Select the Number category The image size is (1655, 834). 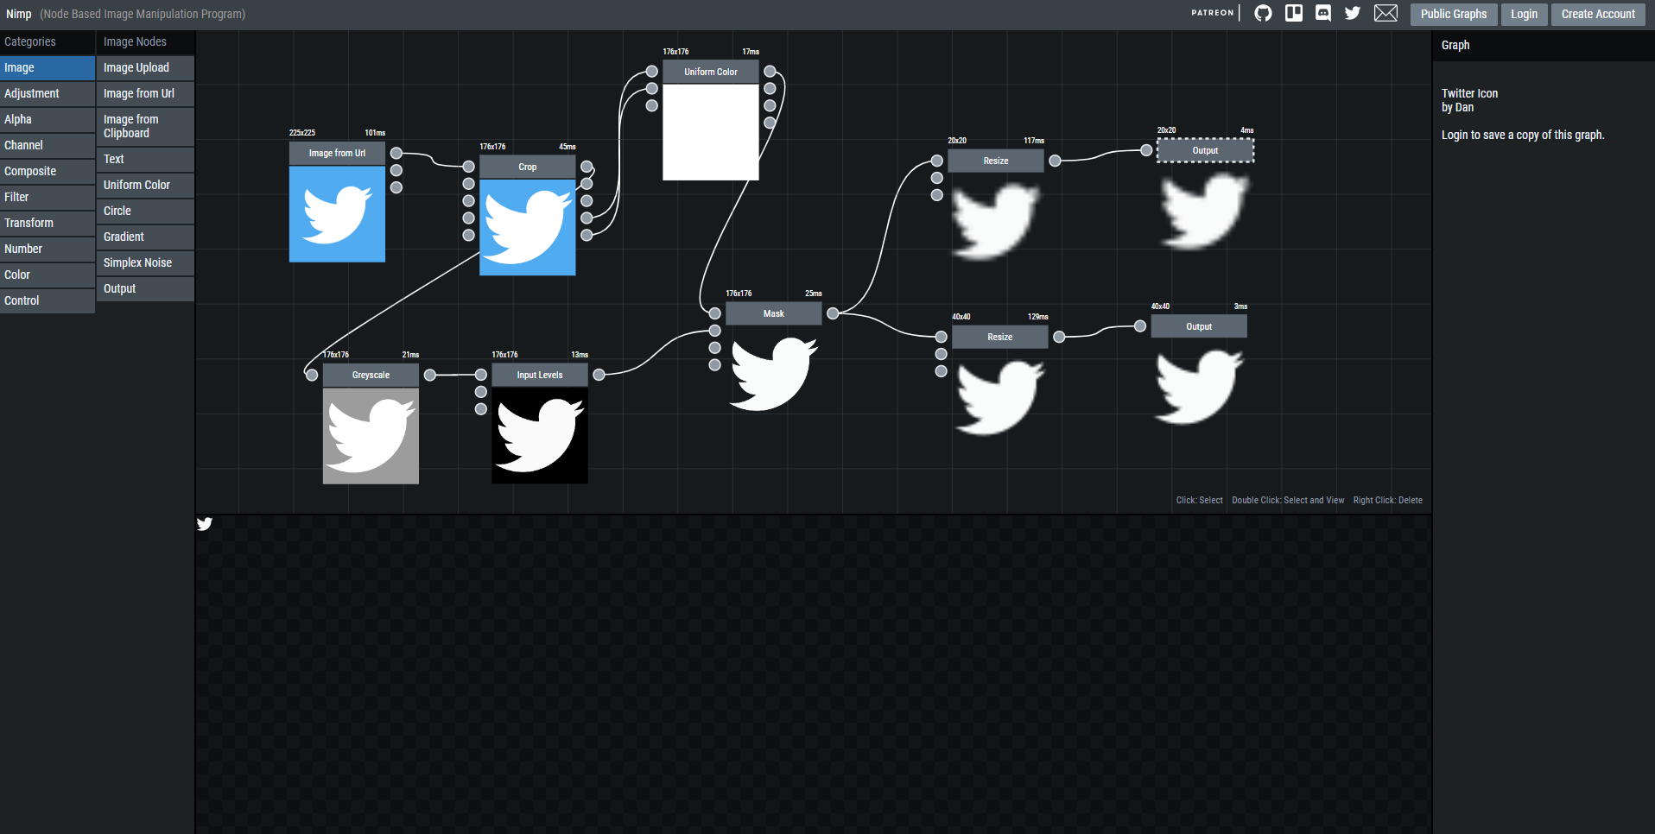(48, 249)
